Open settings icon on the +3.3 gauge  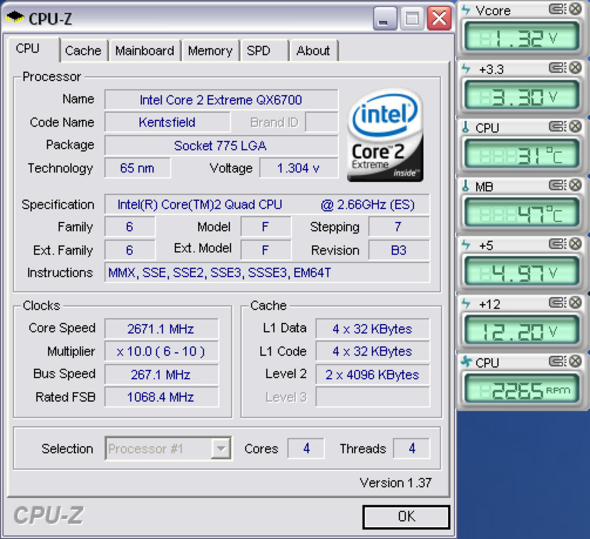(x=557, y=67)
